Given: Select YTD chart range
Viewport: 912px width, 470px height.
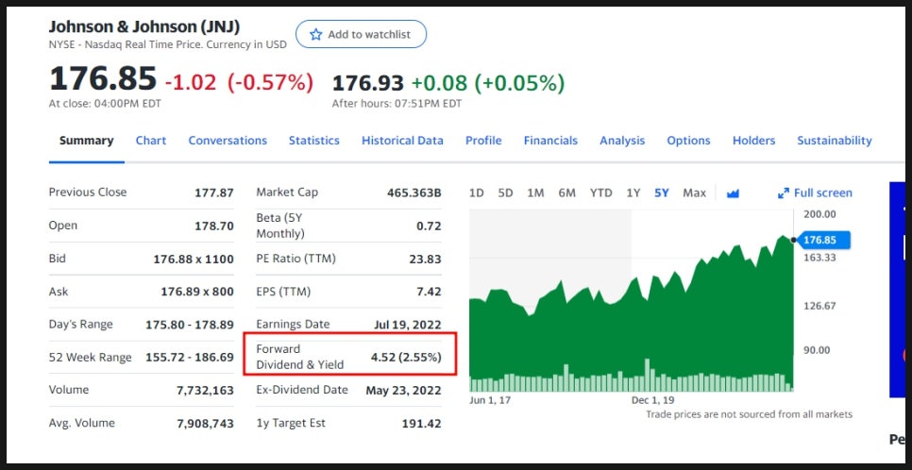Looking at the screenshot, I should 600,193.
